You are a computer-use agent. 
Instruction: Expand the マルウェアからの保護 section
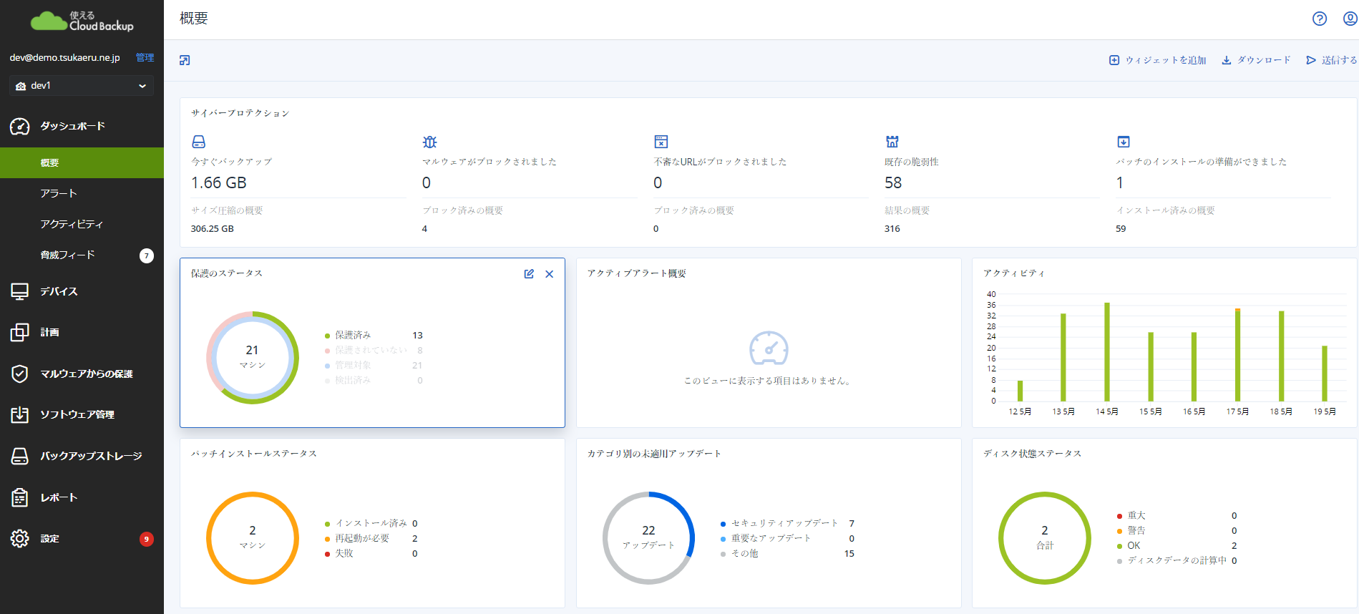(x=86, y=374)
